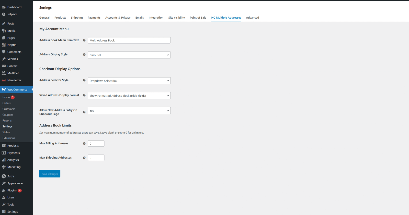The width and height of the screenshot is (409, 215).
Task: Click help icon beside Address Display Style
Action: (84, 55)
